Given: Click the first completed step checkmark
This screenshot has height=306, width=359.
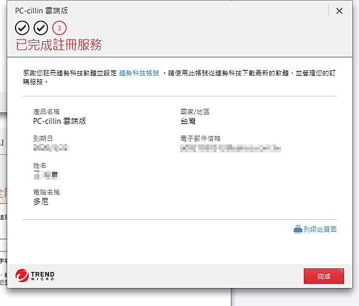Looking at the screenshot, I should click(22, 28).
